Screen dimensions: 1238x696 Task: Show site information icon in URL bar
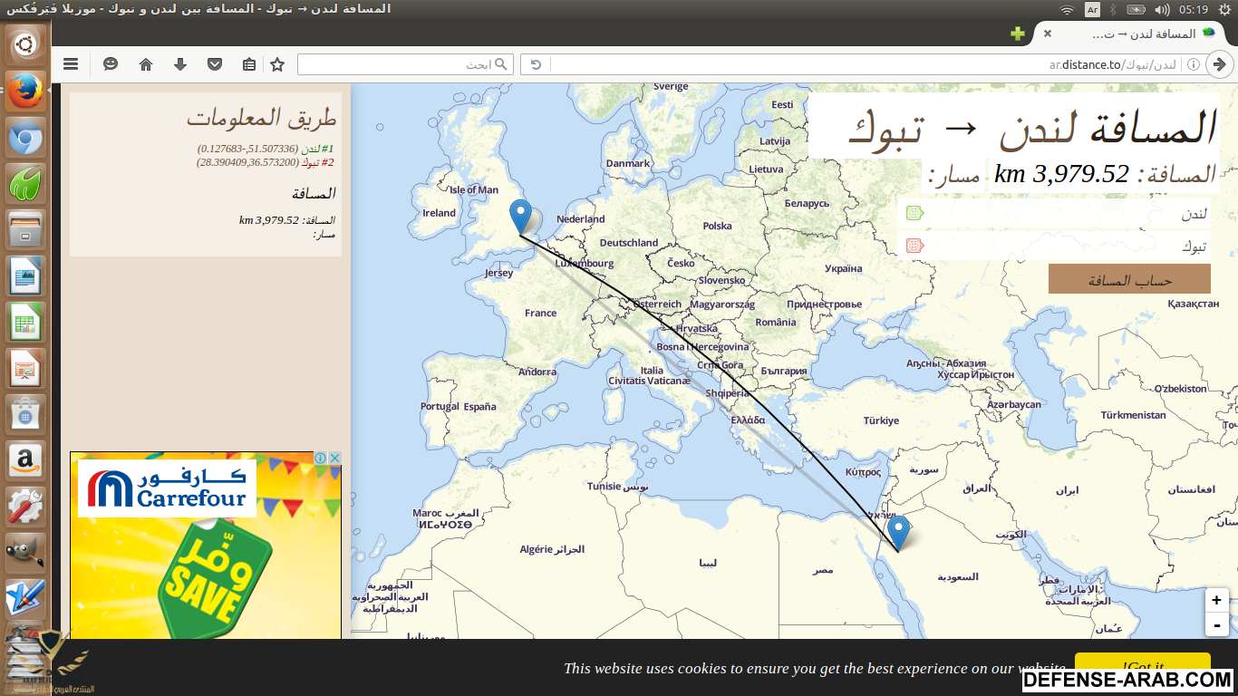point(1194,64)
